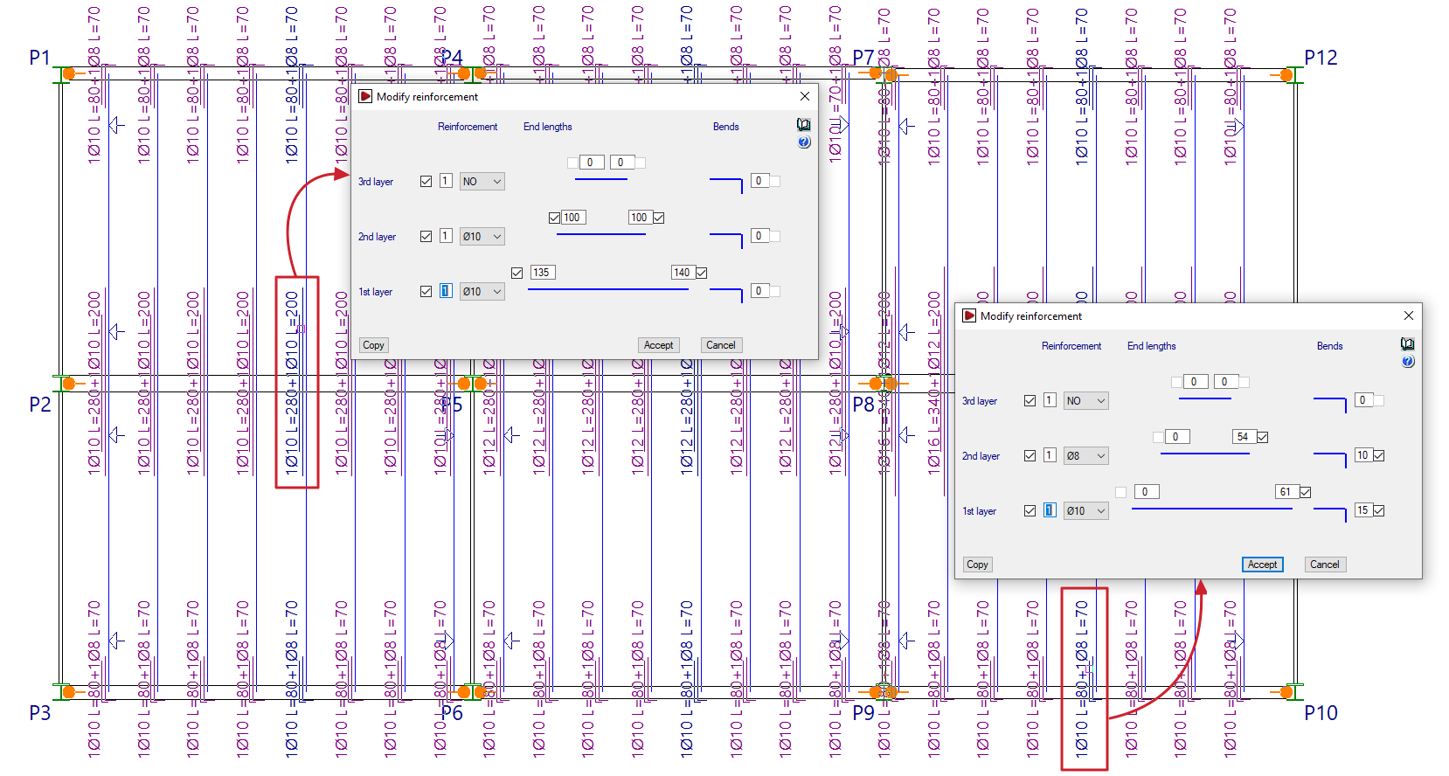This screenshot has height=776, width=1449.
Task: Open the manual book icon in right dialog
Action: click(1408, 344)
